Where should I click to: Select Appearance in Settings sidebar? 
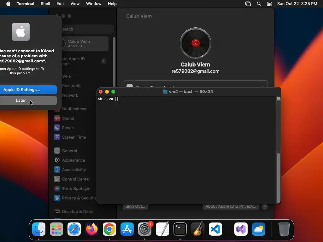click(70, 160)
